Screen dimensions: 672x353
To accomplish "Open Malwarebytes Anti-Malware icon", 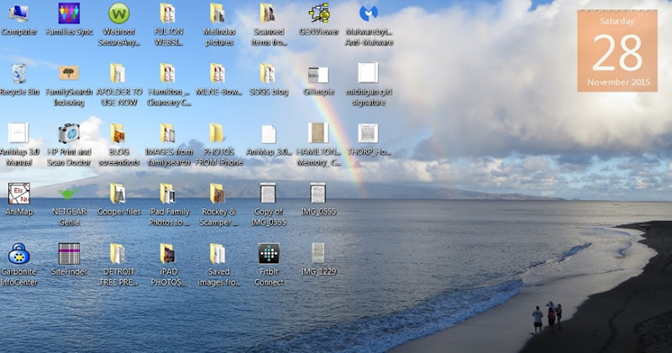I will point(369,24).
